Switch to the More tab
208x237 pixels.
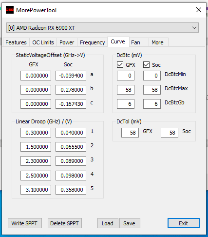[x=158, y=42]
